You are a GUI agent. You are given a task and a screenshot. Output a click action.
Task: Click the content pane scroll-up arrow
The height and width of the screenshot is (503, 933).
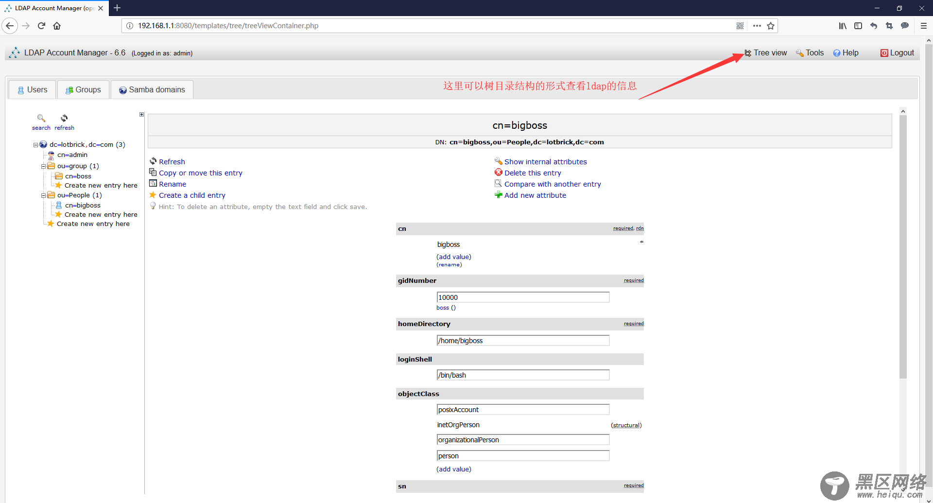tap(903, 111)
